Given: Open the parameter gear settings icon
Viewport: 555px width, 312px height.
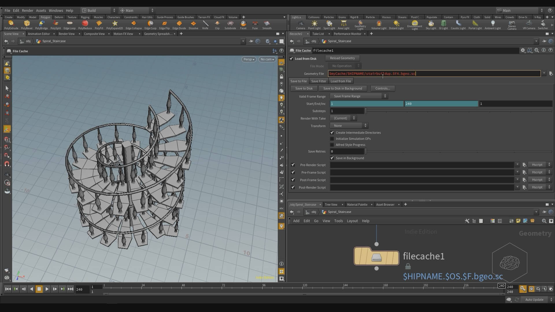Looking at the screenshot, I should 523,50.
